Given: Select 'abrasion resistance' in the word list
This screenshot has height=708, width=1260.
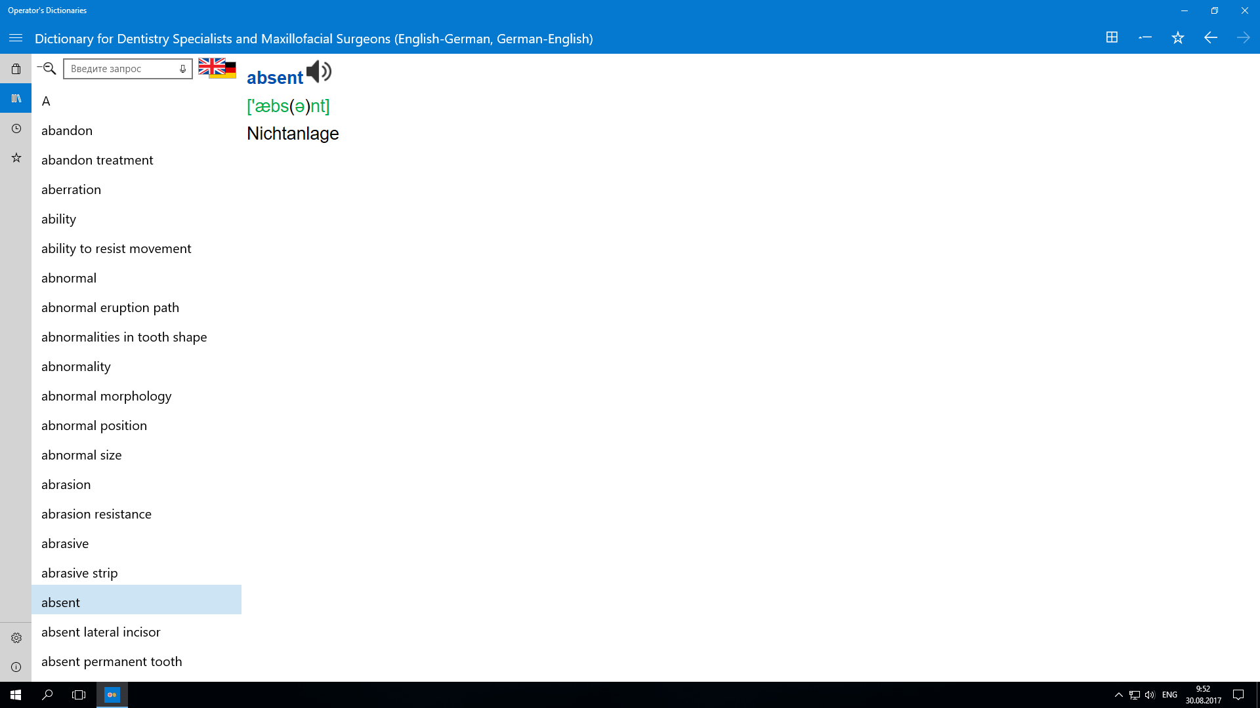Looking at the screenshot, I should tap(96, 514).
